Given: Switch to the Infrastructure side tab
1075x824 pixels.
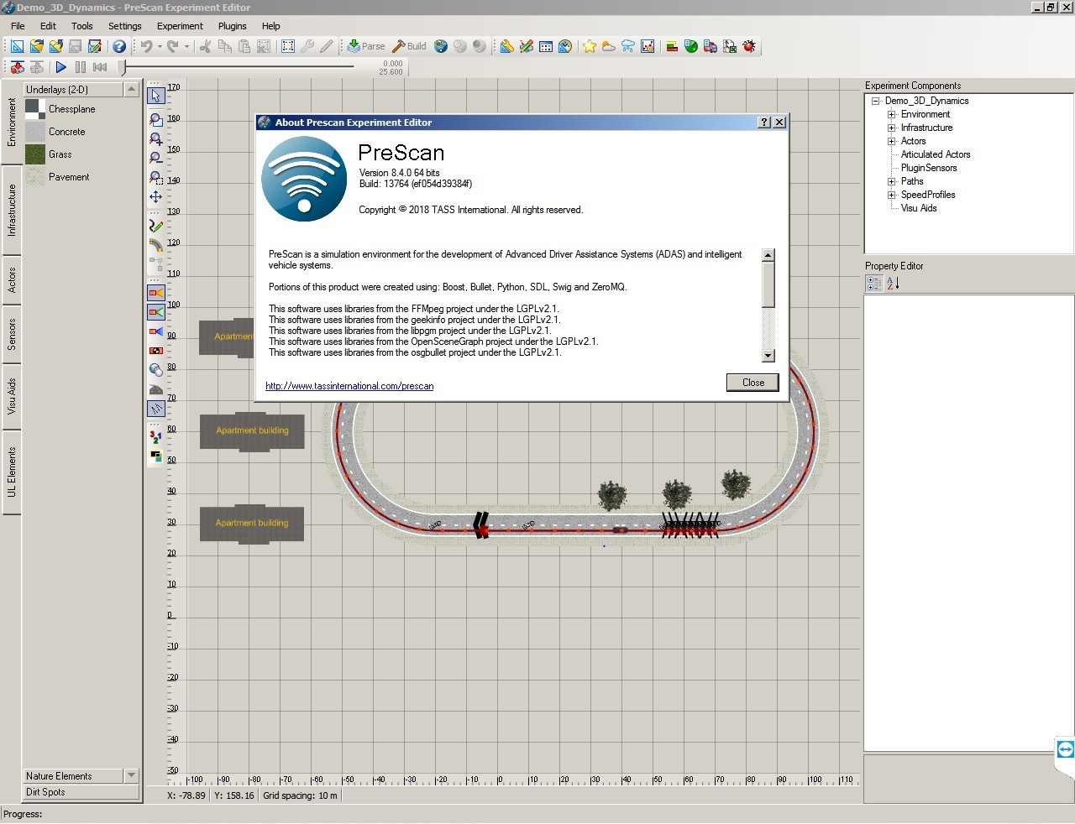Looking at the screenshot, I should click(12, 210).
